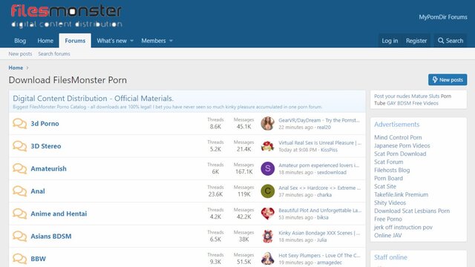Click the chat bubble icon beside BBW
Image resolution: width=475 pixels, height=267 pixels.
tap(20, 259)
